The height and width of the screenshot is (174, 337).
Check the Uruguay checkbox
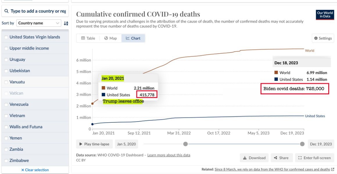tap(6, 60)
